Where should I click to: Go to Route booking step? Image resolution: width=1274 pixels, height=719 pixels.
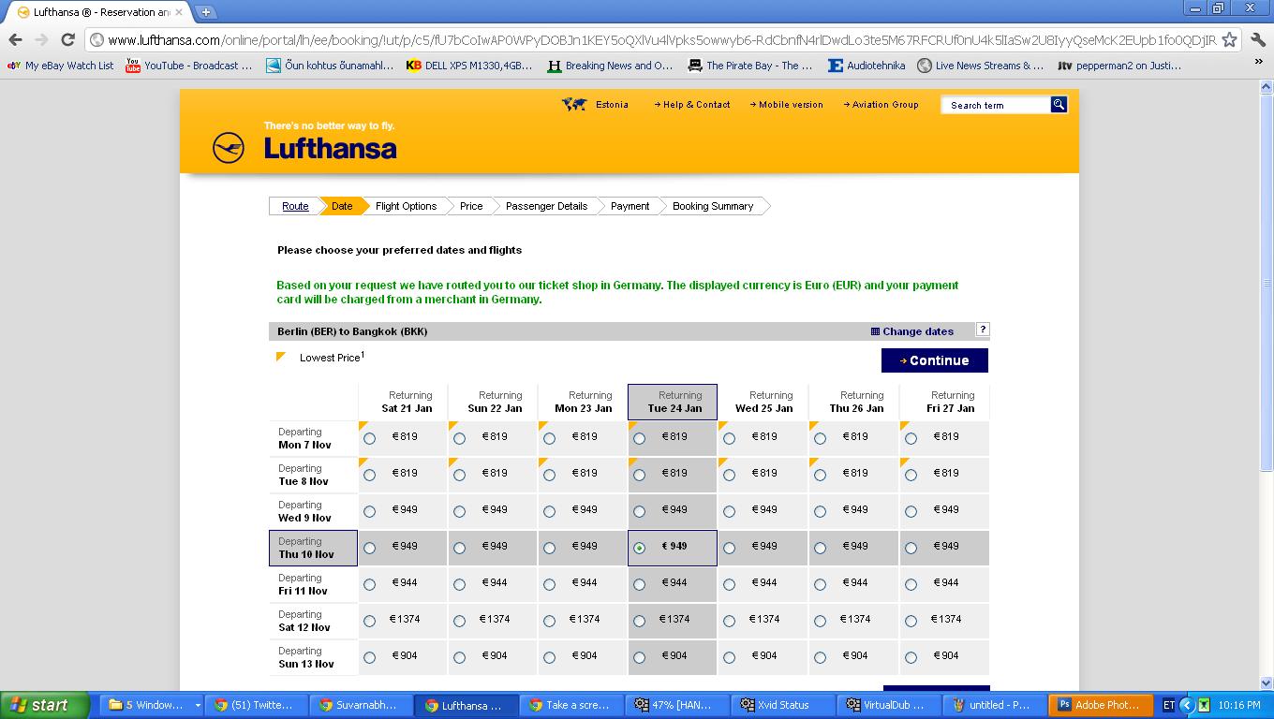295,206
